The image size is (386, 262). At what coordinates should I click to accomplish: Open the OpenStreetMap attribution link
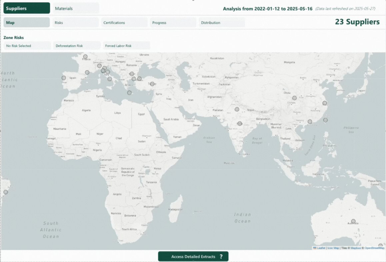tap(374, 248)
